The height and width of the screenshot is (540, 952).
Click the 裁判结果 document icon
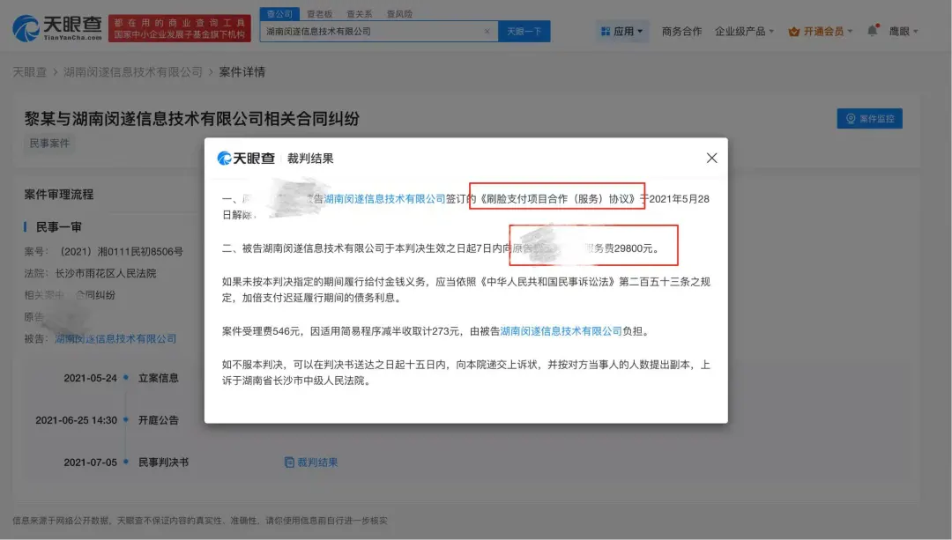(x=289, y=462)
